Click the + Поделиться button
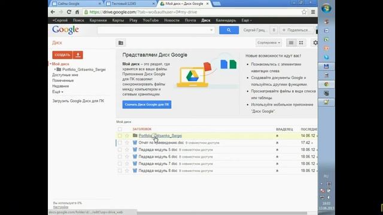The image size is (383, 215). [297, 30]
